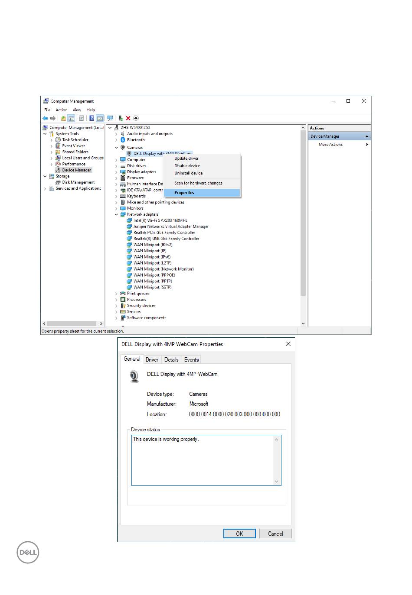Collapse the System Tools node
The height and width of the screenshot is (595, 412).
(x=45, y=134)
